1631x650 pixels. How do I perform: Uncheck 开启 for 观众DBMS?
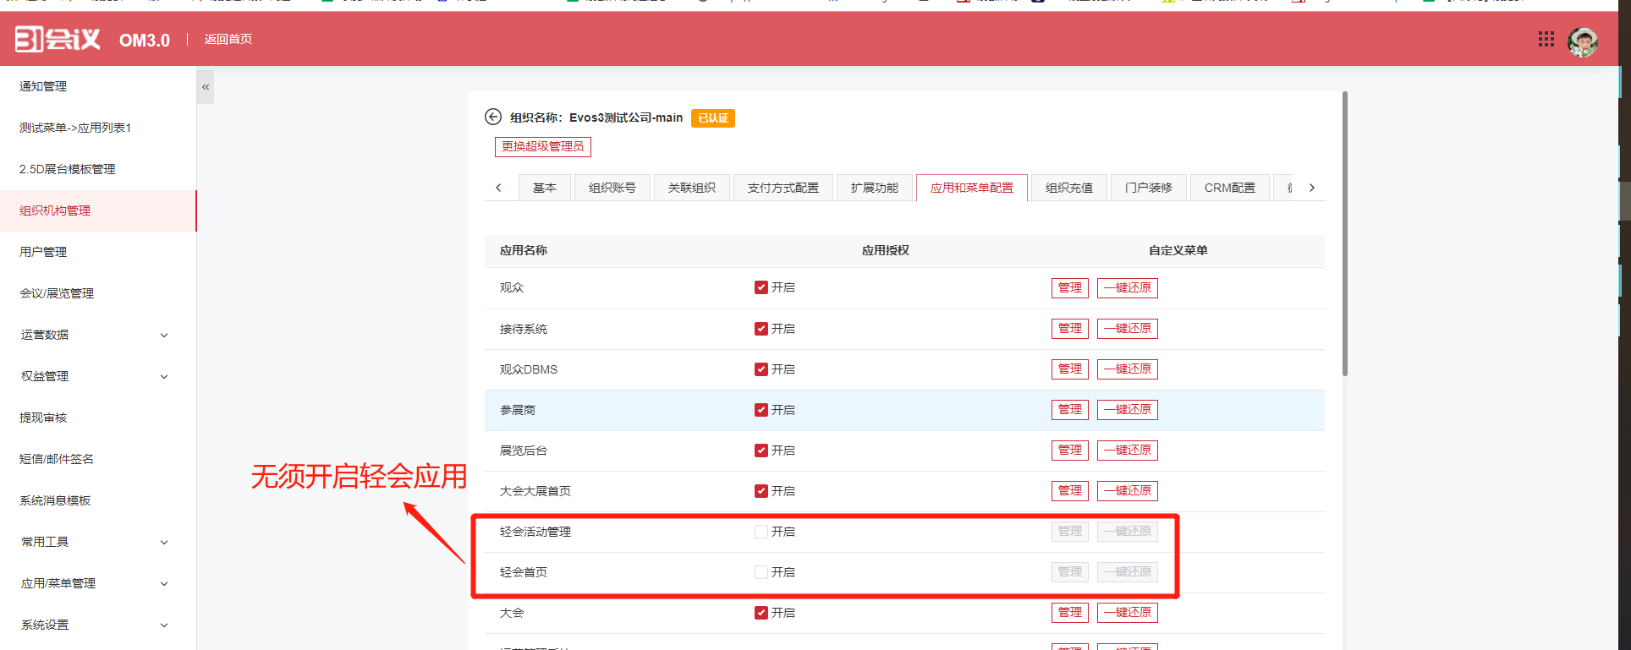click(761, 369)
